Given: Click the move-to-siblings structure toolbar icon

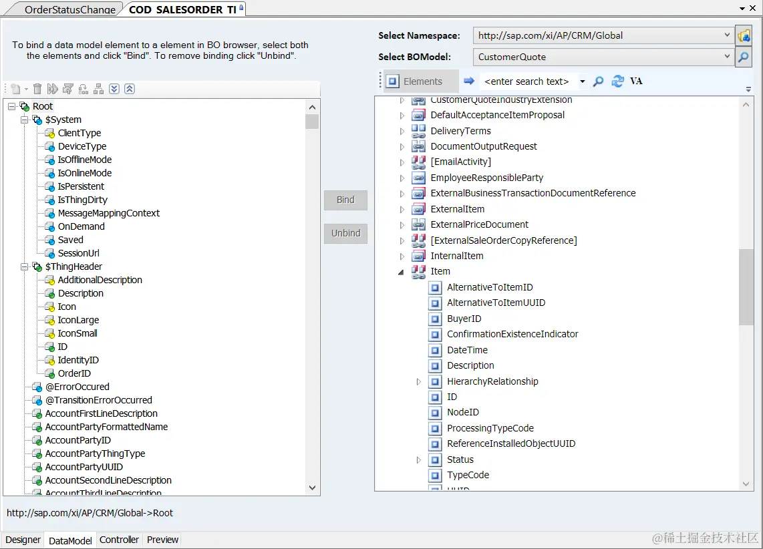Looking at the screenshot, I should coord(84,89).
